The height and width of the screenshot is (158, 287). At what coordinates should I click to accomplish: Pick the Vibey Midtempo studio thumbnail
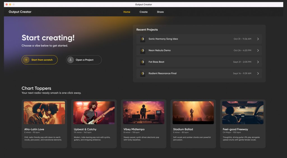point(143,112)
